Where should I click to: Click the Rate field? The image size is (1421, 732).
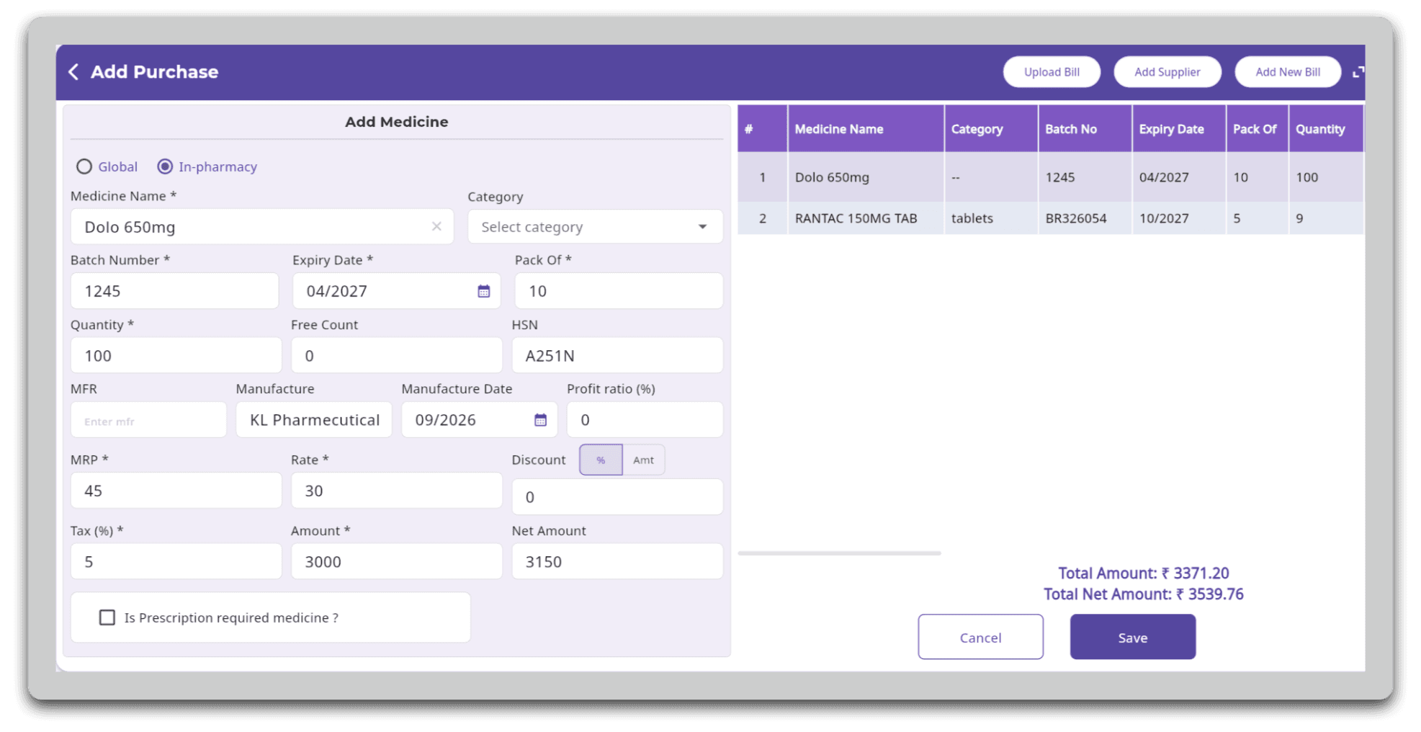(396, 491)
